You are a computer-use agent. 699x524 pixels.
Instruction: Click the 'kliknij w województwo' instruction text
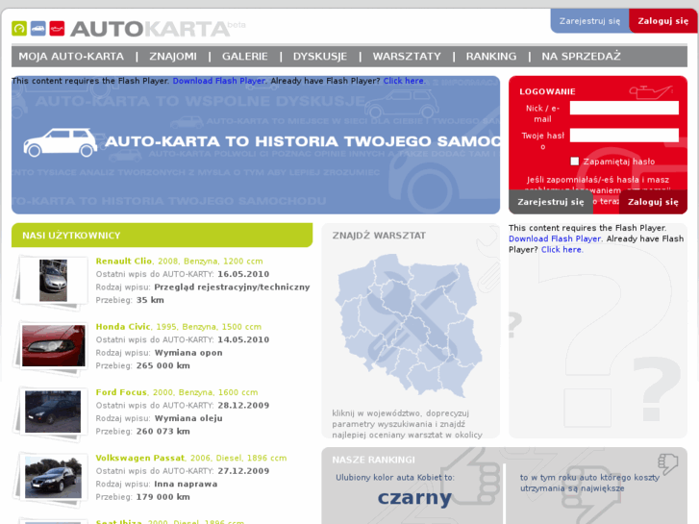407,424
